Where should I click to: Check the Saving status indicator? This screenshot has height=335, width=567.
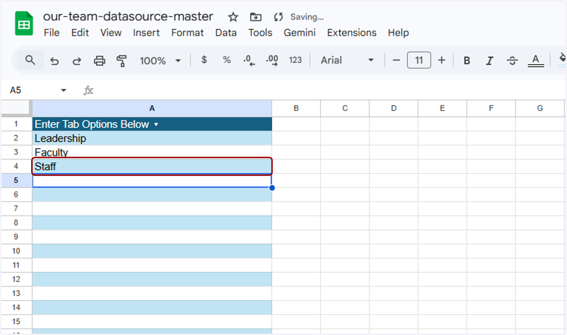[299, 17]
